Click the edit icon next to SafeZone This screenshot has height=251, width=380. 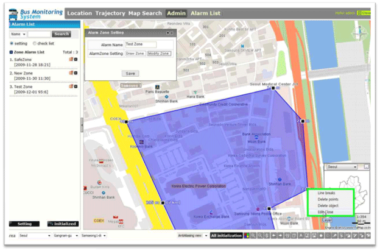pyautogui.click(x=72, y=59)
